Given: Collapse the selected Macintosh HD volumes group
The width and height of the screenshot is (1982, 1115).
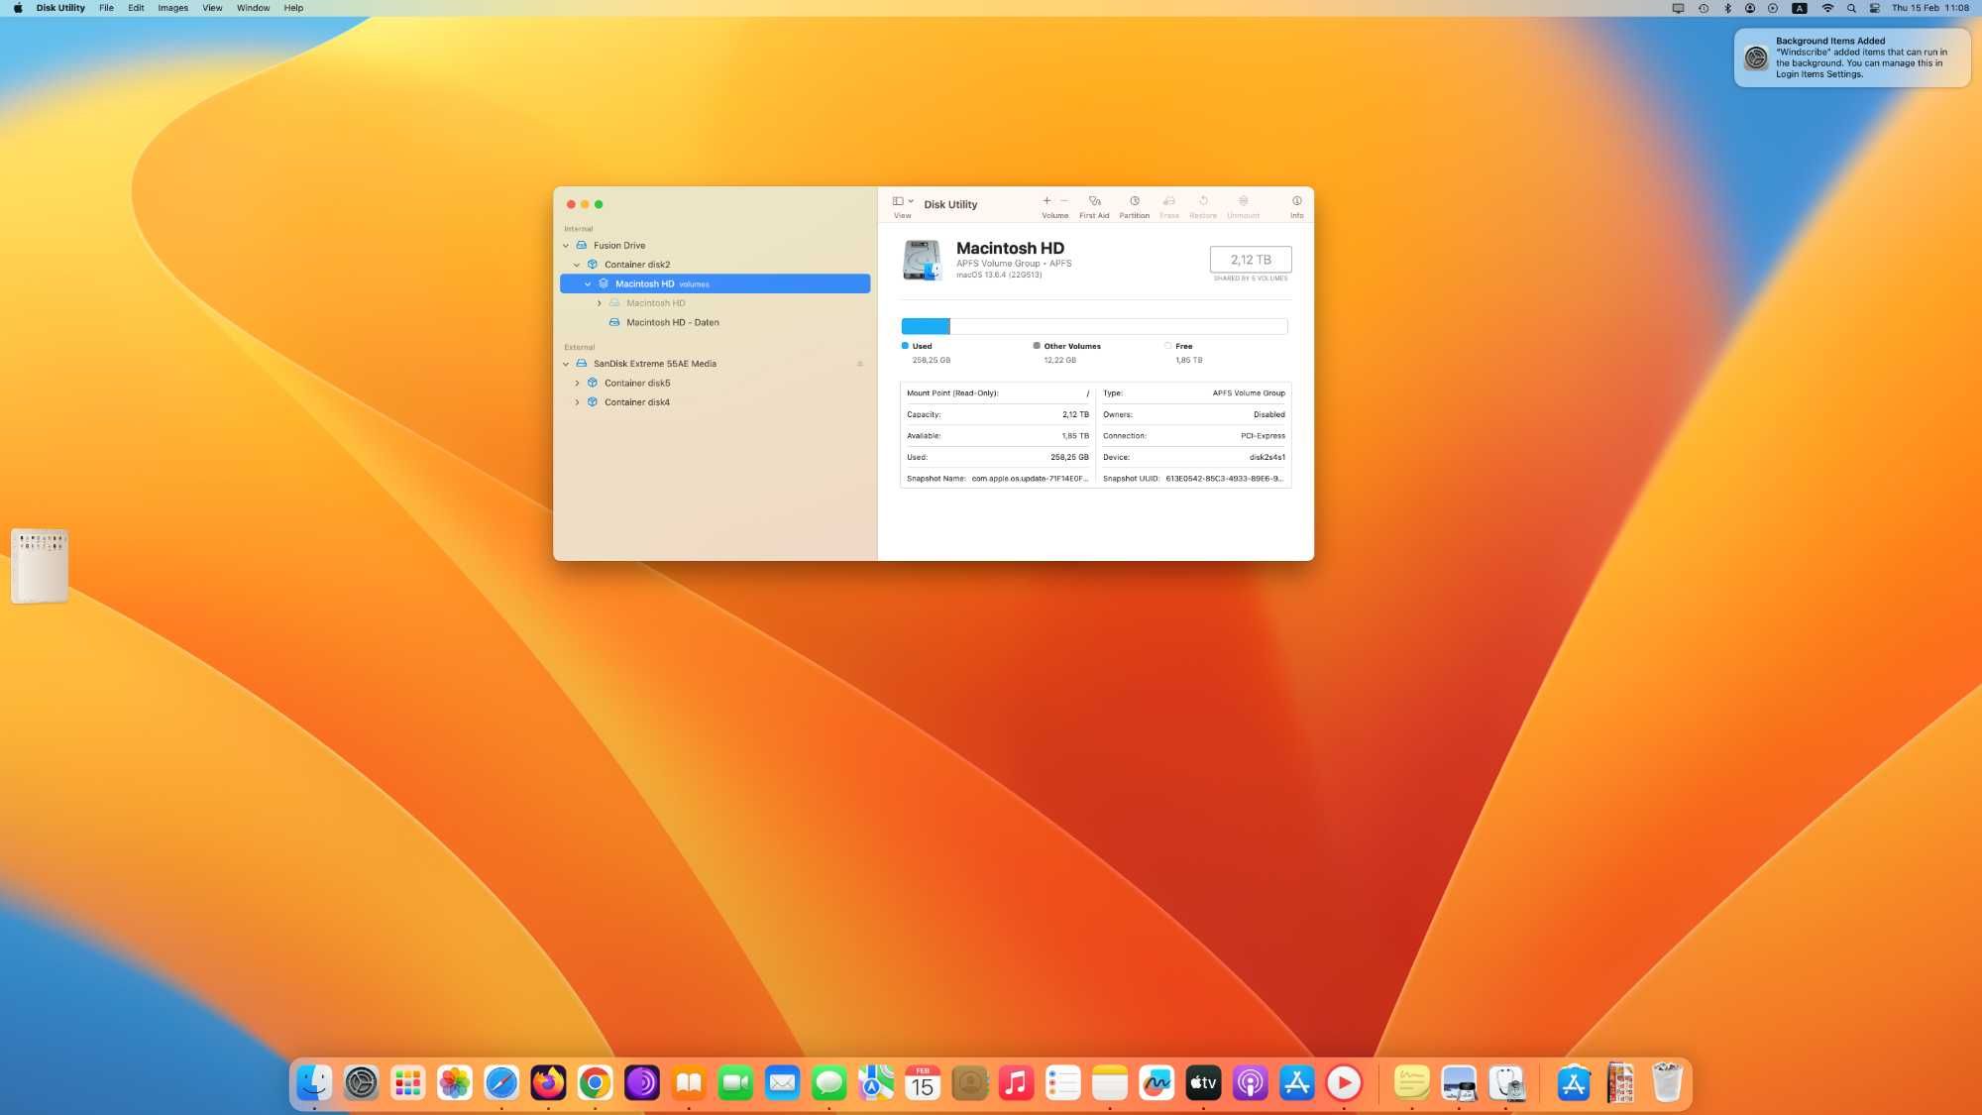Looking at the screenshot, I should [588, 284].
